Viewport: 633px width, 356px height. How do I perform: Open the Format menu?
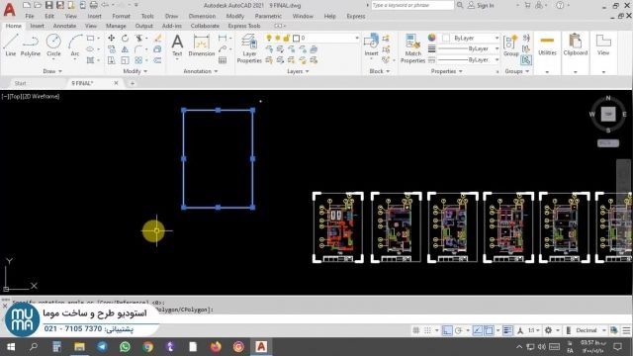pos(121,16)
